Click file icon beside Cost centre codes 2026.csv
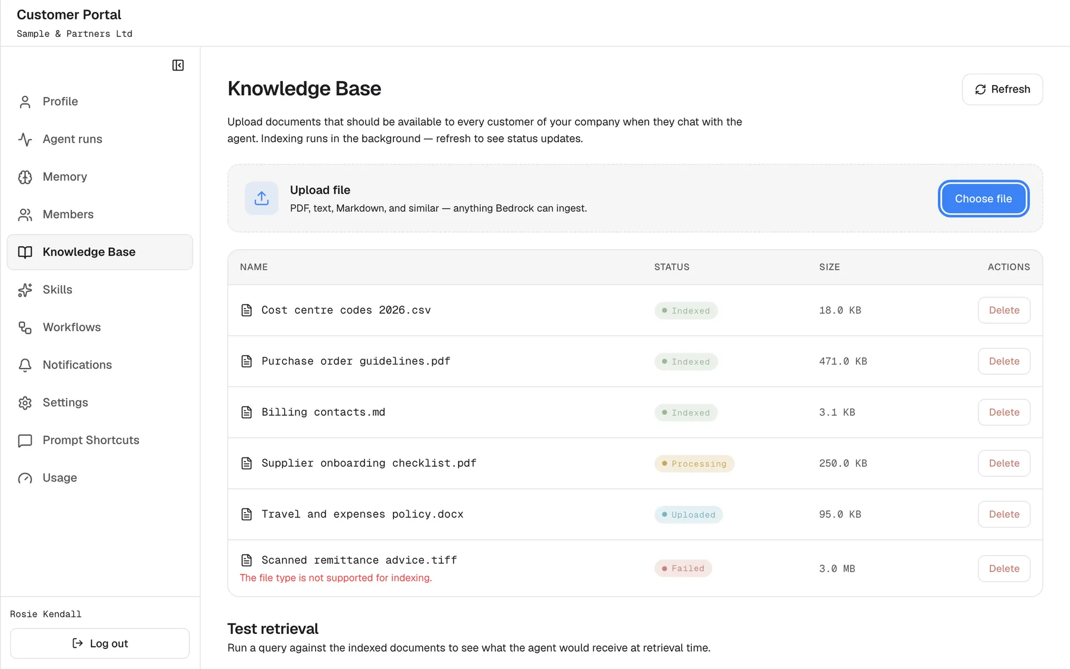Viewport: 1070px width, 669px height. (x=246, y=310)
